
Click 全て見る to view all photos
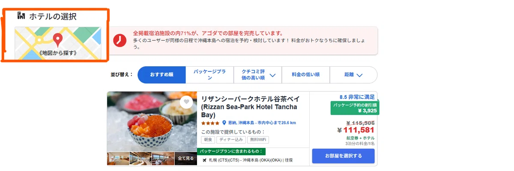[x=186, y=159]
